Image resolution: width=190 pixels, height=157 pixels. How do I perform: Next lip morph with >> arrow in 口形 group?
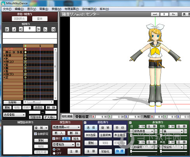pos(185,131)
